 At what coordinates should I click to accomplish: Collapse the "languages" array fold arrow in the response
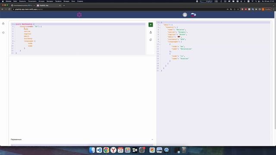160,42
